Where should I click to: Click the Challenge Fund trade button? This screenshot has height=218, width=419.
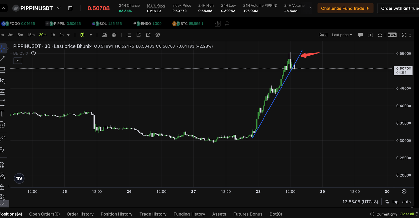[x=345, y=8]
